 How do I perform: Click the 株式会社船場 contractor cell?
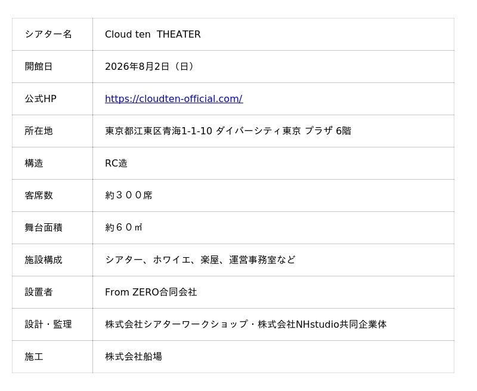(273, 356)
